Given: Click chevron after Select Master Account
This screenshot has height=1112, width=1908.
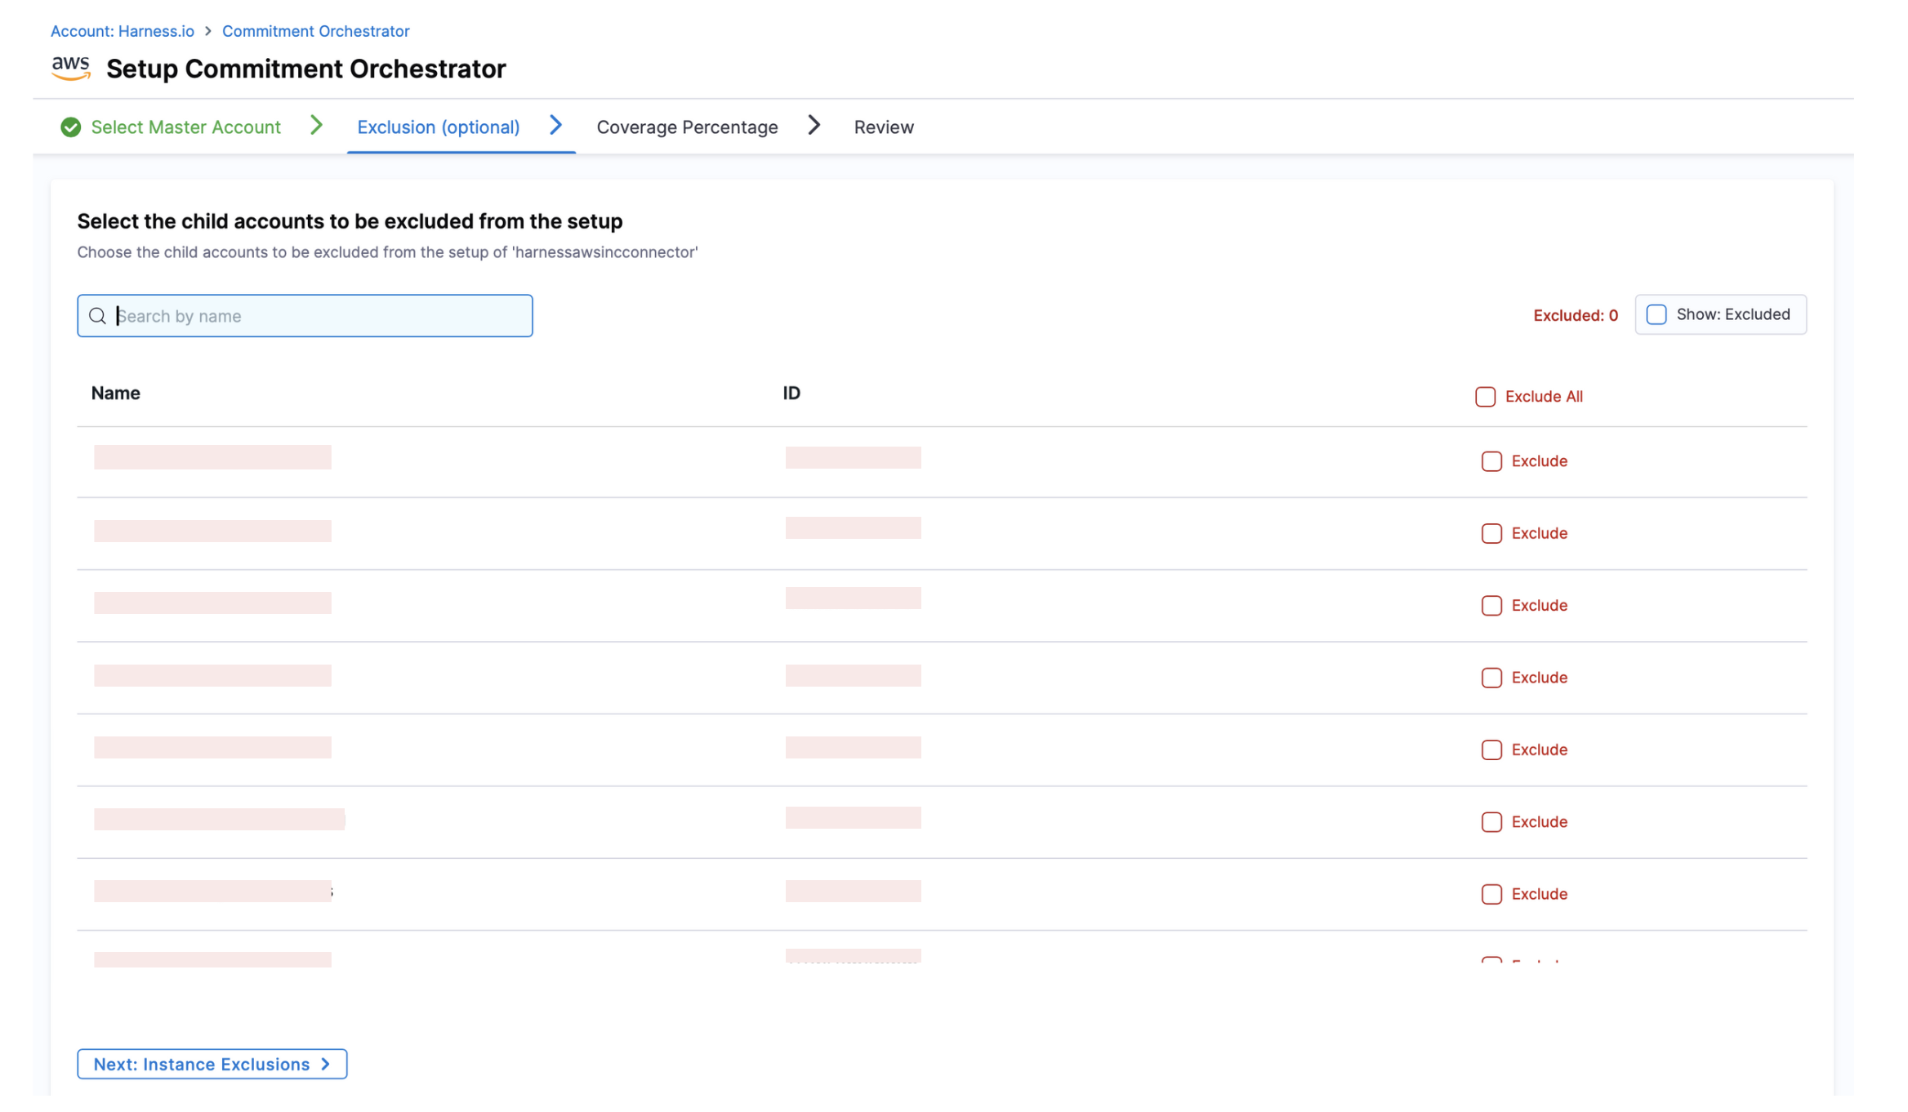Looking at the screenshot, I should click(x=317, y=126).
